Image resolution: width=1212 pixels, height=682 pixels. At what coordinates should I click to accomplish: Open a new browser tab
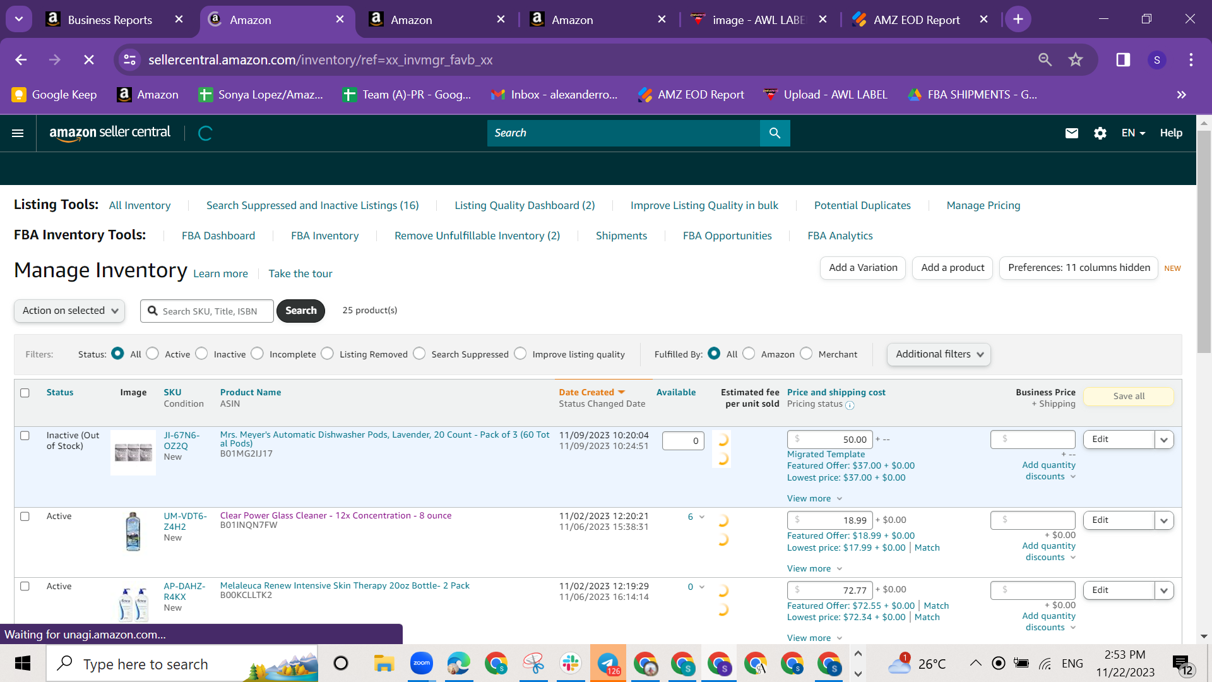coord(1018,20)
